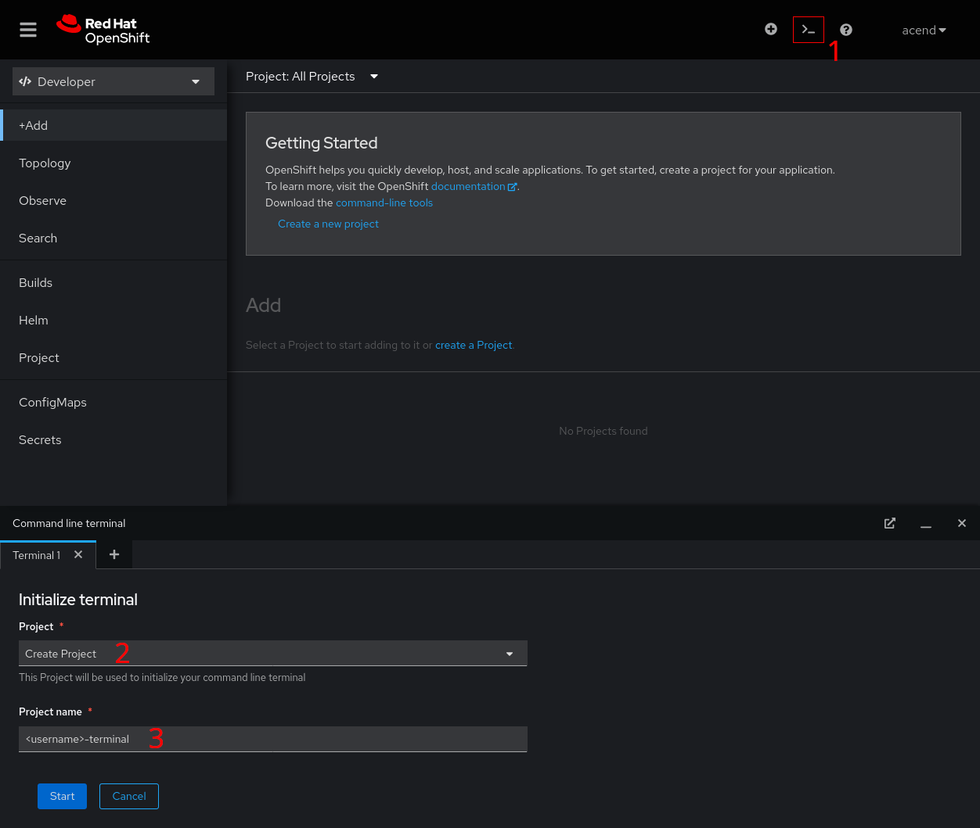Open the Project: All Projects dropdown
The width and height of the screenshot is (980, 828).
(x=312, y=76)
